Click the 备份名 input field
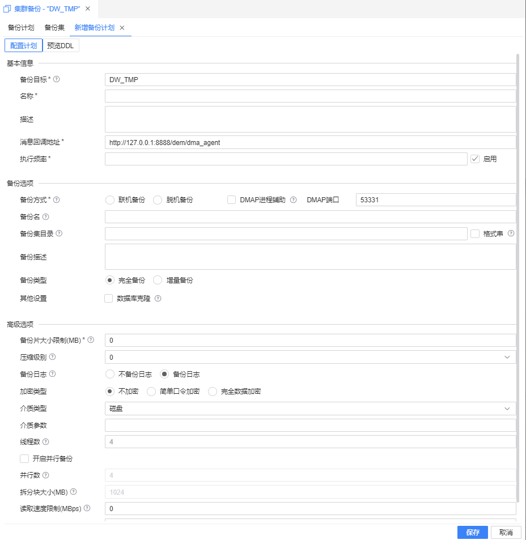 pyautogui.click(x=311, y=216)
